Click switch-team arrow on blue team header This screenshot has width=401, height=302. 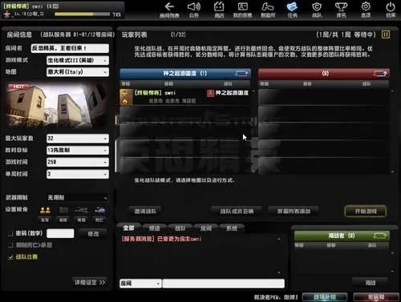coord(241,74)
